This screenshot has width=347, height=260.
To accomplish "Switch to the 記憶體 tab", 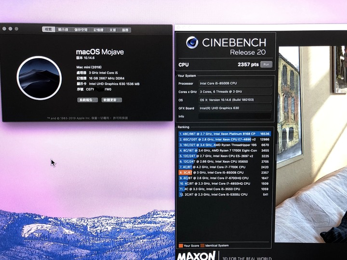I will click(98, 30).
